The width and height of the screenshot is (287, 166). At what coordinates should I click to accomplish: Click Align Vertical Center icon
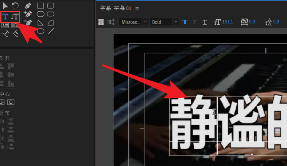tap(11, 75)
